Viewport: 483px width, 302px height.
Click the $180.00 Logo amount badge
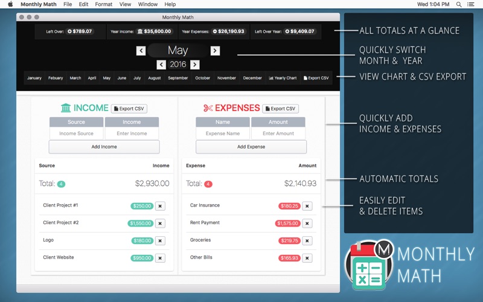click(142, 240)
